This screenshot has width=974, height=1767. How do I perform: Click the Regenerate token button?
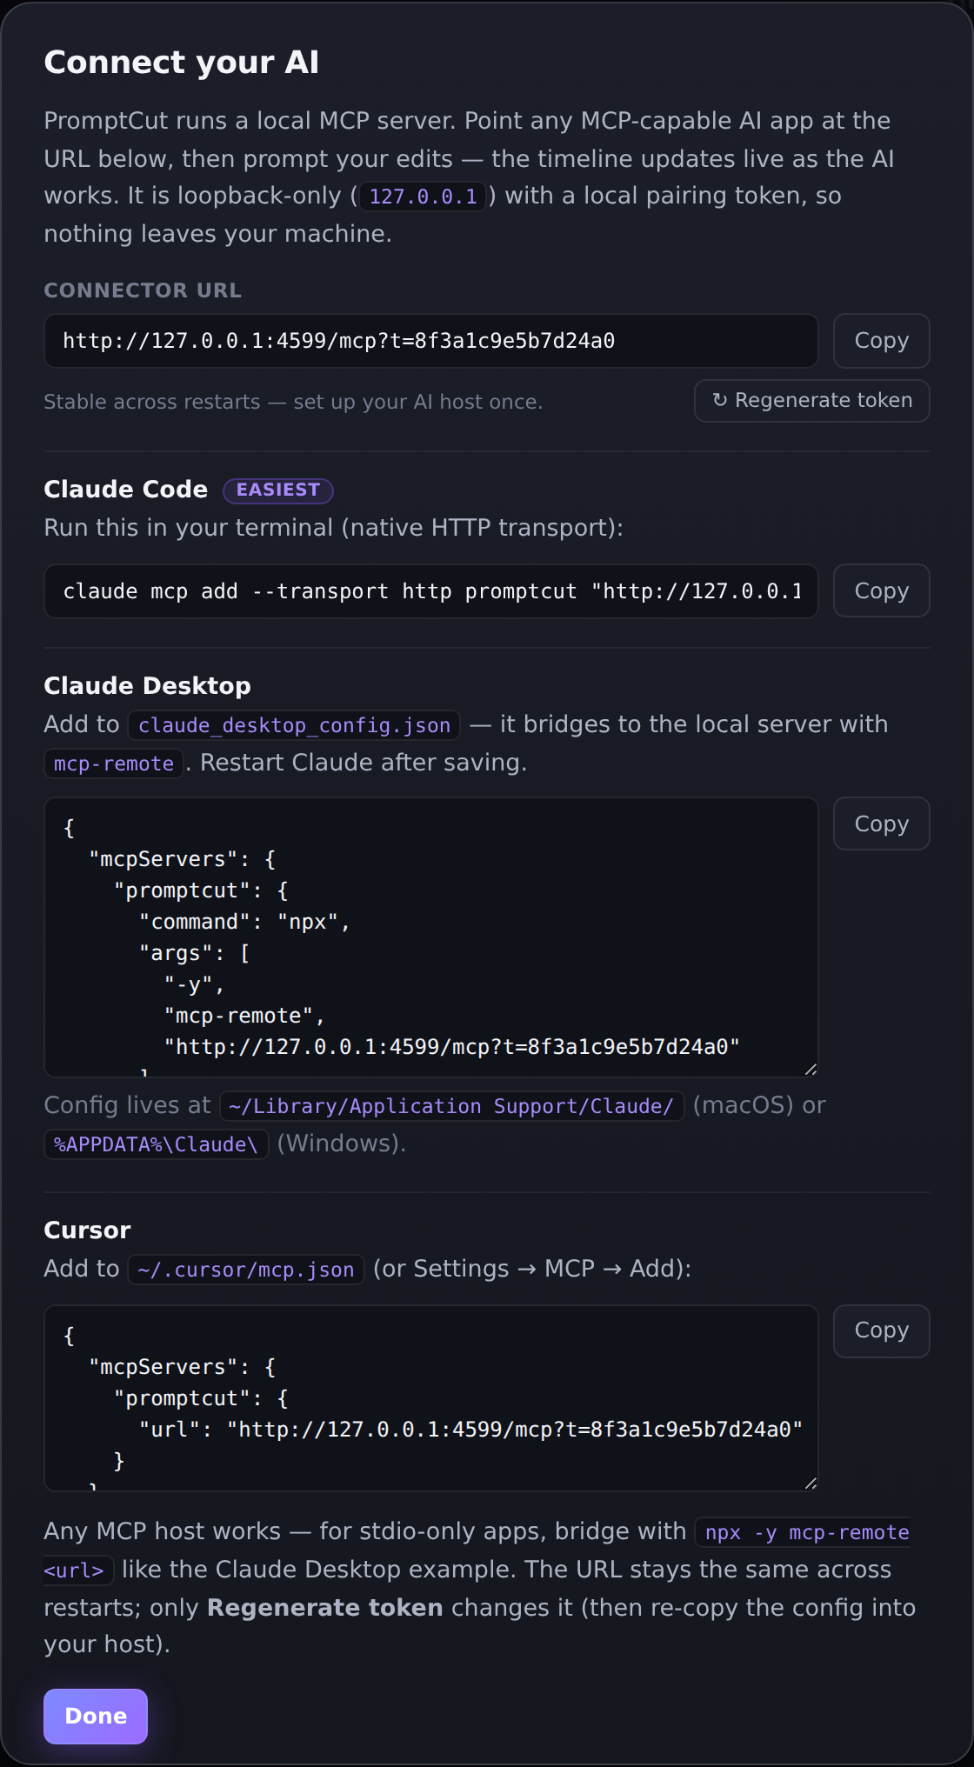pyautogui.click(x=811, y=401)
